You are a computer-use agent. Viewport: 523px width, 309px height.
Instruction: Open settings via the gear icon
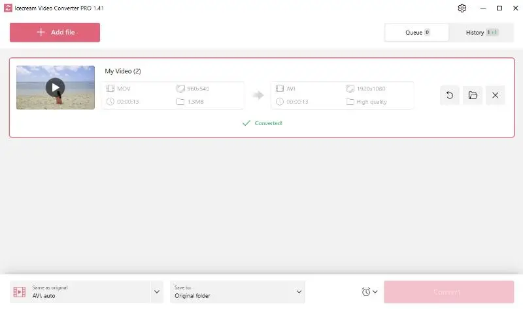point(462,8)
